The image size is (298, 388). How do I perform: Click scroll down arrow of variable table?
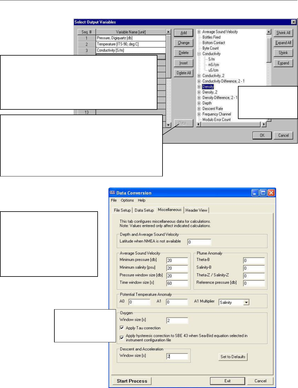pos(169,125)
